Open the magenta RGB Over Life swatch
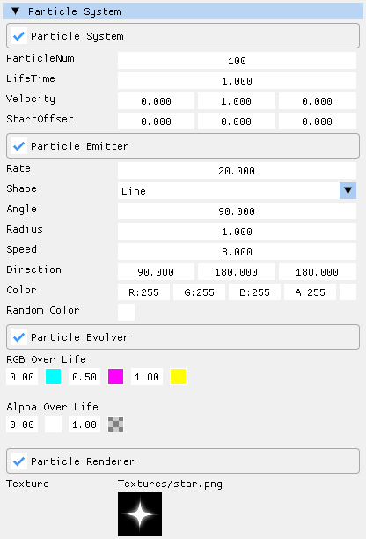 tap(116, 376)
